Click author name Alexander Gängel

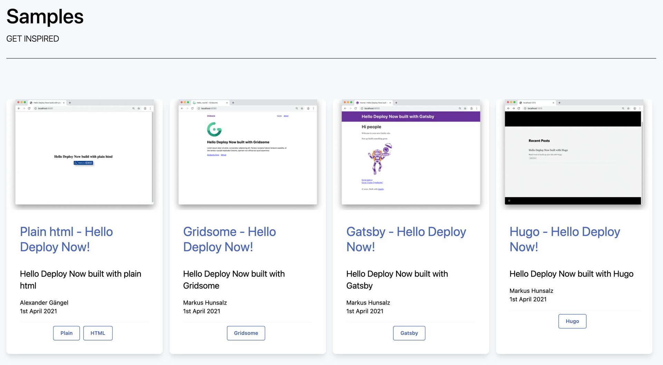(x=44, y=303)
